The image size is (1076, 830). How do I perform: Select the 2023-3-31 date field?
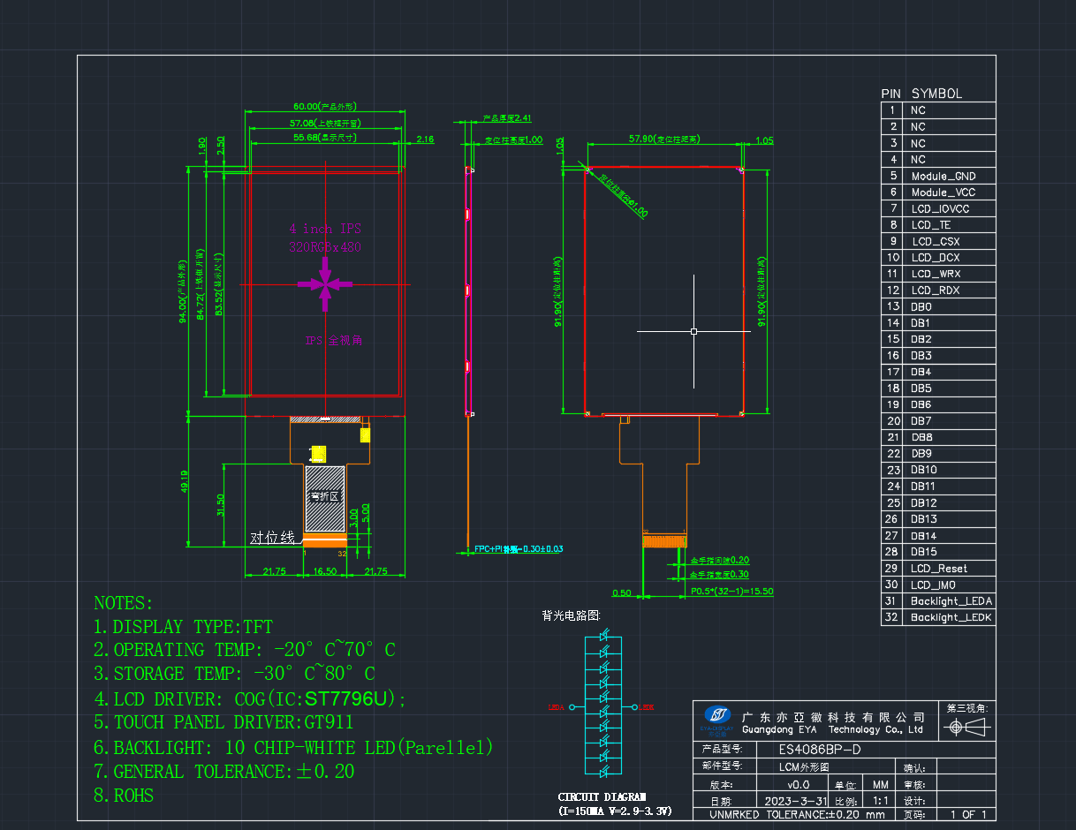797,801
